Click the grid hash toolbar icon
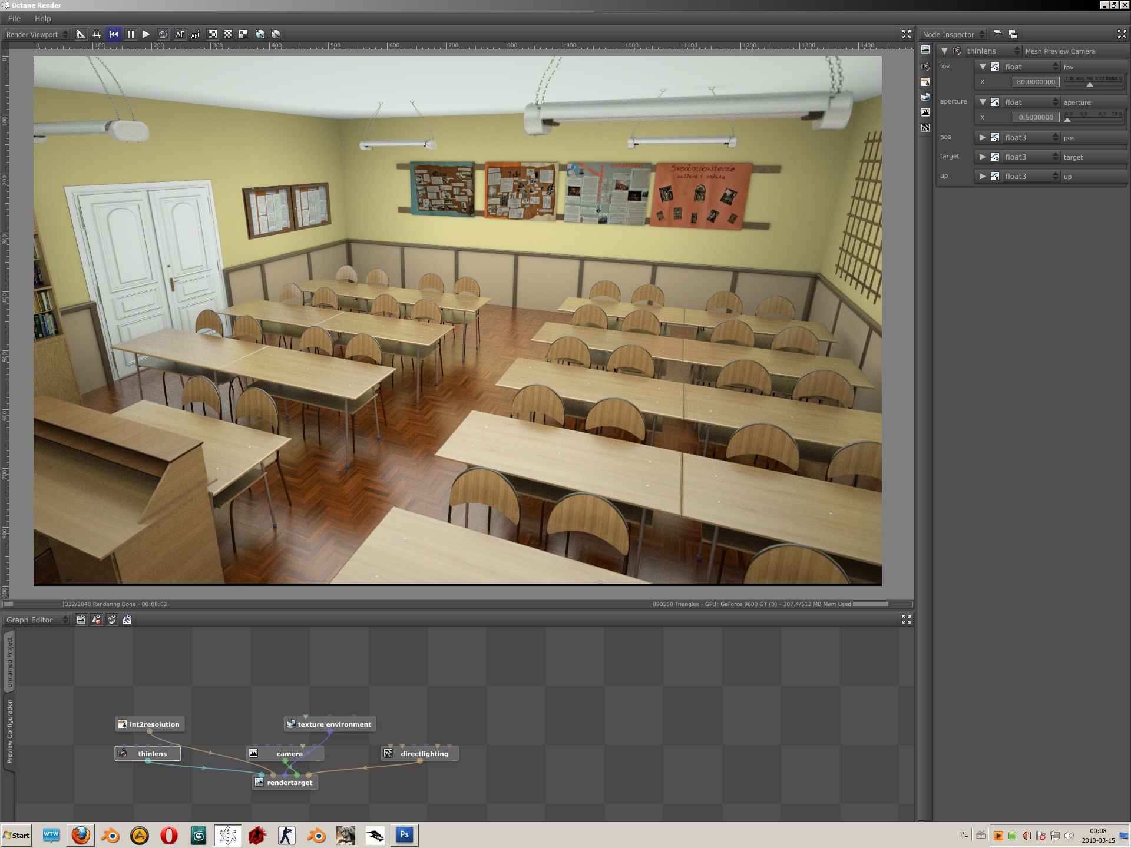 point(97,34)
